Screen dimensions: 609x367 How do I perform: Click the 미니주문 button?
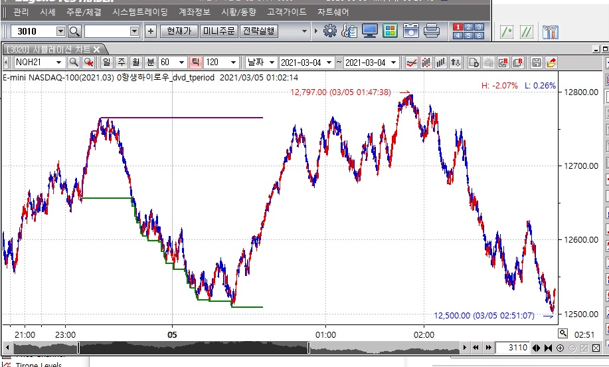click(x=219, y=31)
